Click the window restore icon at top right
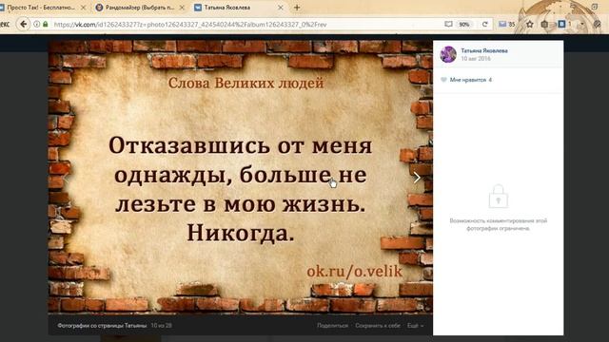This screenshot has width=609, height=342. coord(595,7)
